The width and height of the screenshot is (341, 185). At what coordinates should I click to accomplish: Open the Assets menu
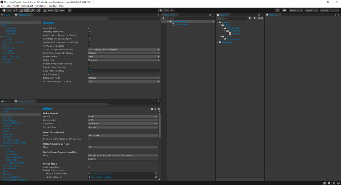point(16,6)
